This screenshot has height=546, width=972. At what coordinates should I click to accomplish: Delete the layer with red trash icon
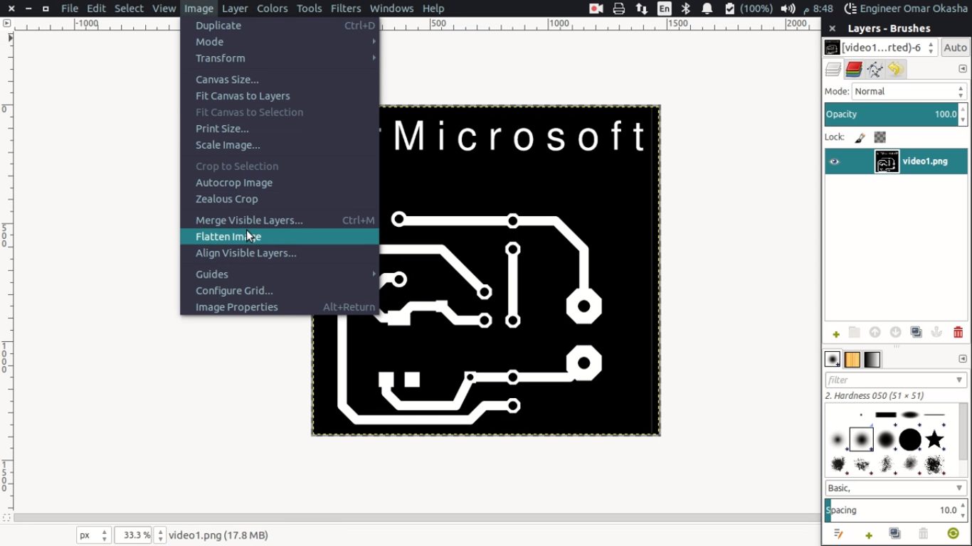tap(958, 333)
